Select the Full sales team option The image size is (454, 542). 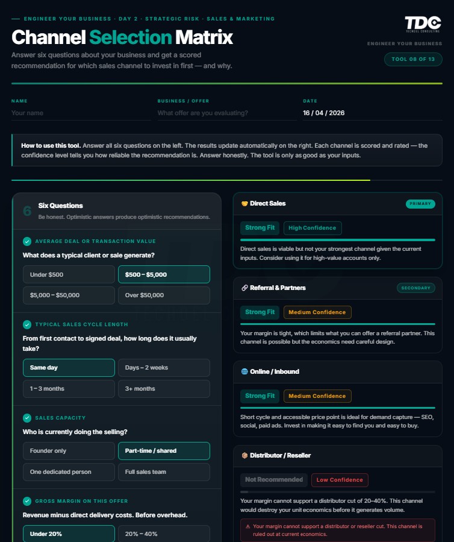pyautogui.click(x=164, y=472)
